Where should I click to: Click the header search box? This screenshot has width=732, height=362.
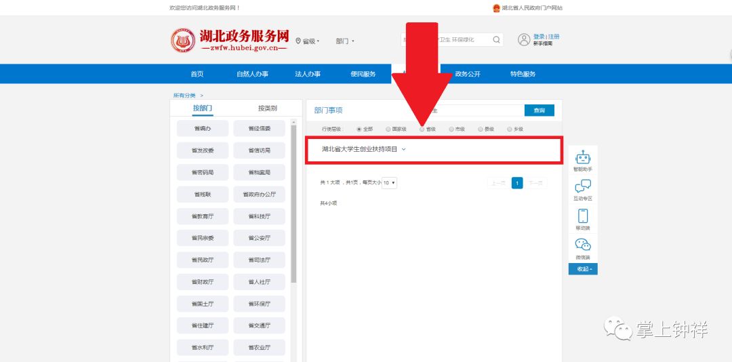pyautogui.click(x=452, y=40)
